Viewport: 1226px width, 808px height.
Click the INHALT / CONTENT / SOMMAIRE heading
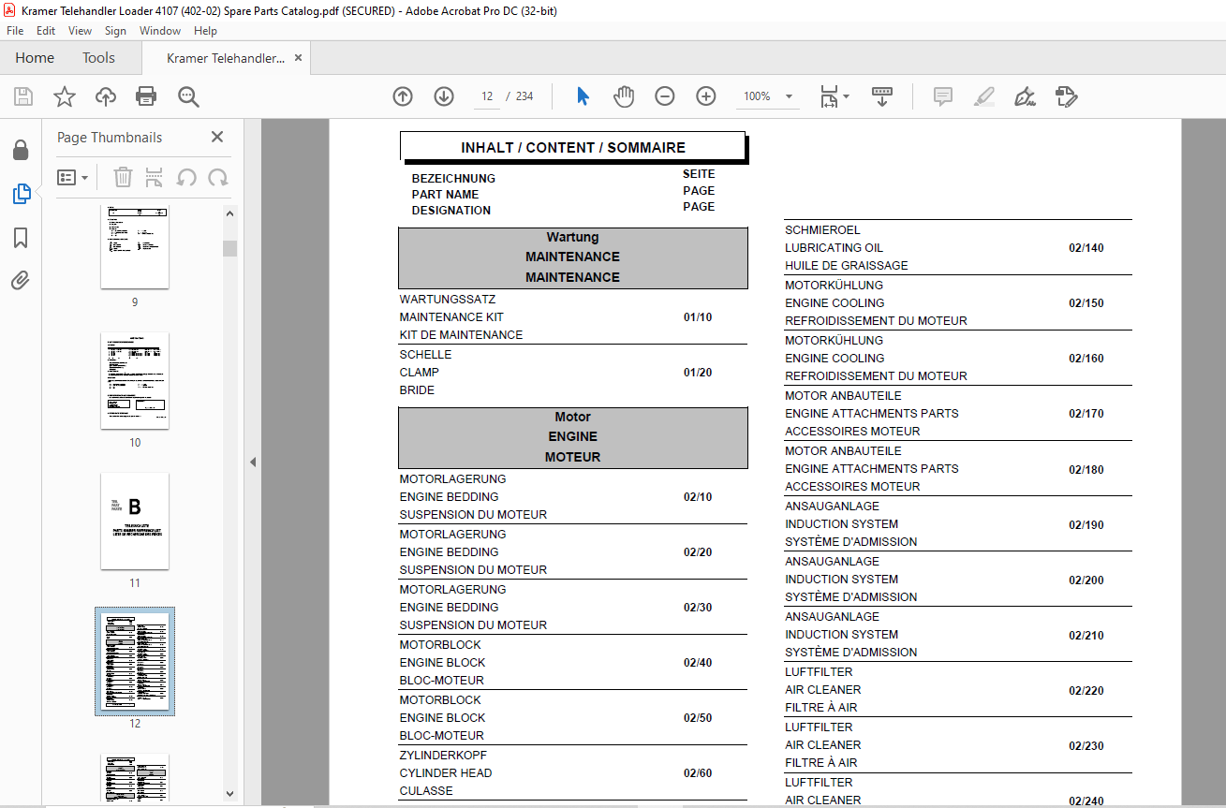pyautogui.click(x=573, y=147)
